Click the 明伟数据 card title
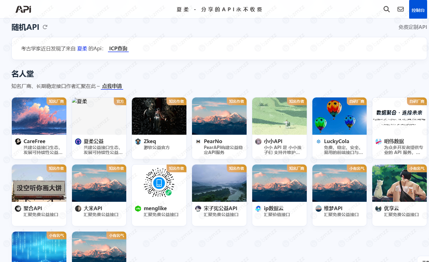Image resolution: width=429 pixels, height=262 pixels. tap(394, 141)
